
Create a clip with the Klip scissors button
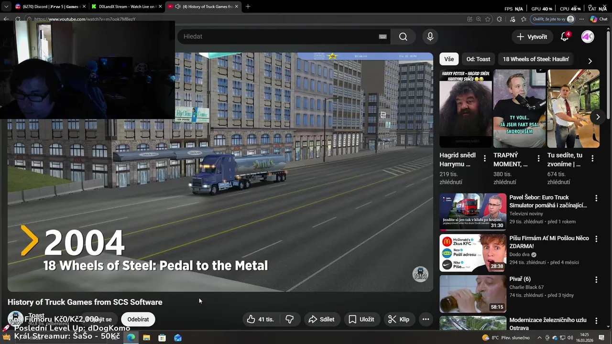pos(399,319)
